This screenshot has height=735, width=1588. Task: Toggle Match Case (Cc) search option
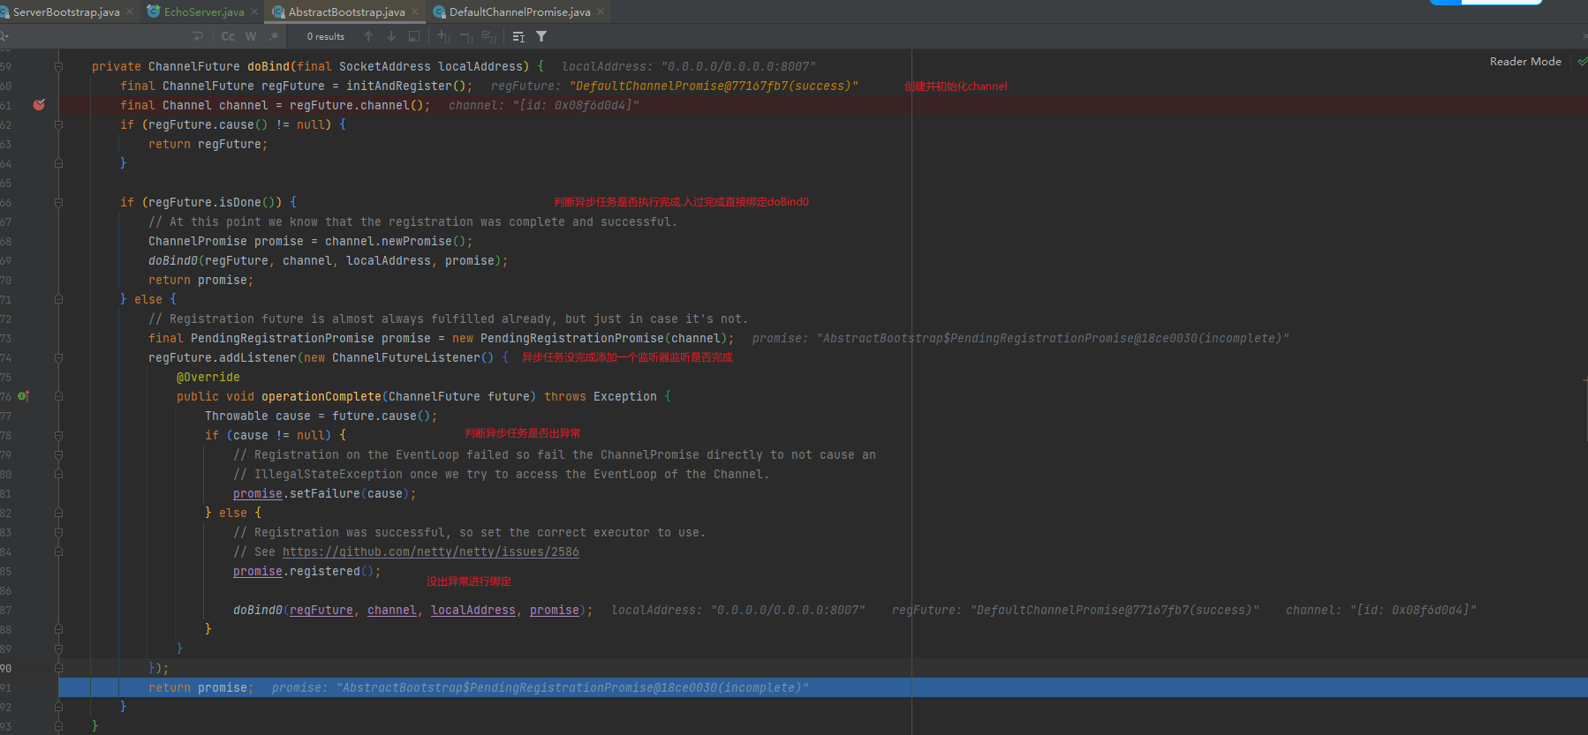coord(228,36)
